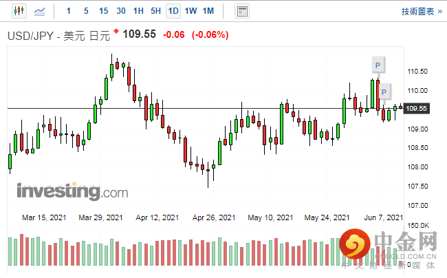Click the May 10, 2021 date label
Image resolution: width=447 pixels, height=278 pixels.
(270, 217)
